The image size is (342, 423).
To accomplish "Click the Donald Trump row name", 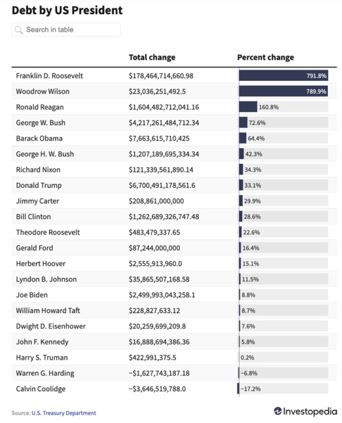I will point(39,186).
